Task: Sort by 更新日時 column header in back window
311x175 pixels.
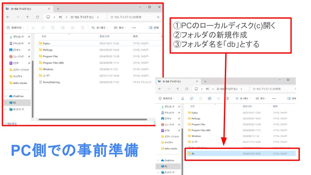Action: click(104, 36)
